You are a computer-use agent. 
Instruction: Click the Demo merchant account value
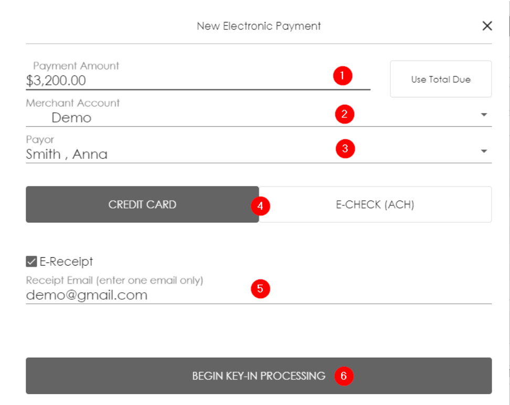(x=71, y=118)
